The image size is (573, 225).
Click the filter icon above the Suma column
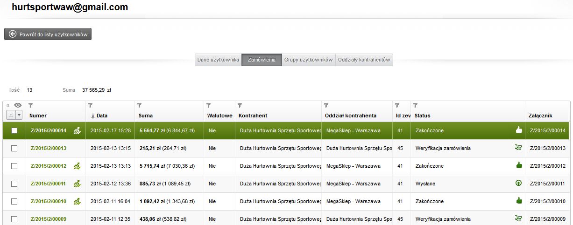(140, 106)
